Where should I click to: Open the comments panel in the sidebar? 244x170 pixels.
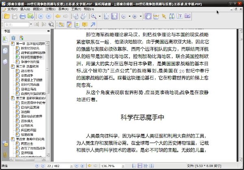(5, 144)
